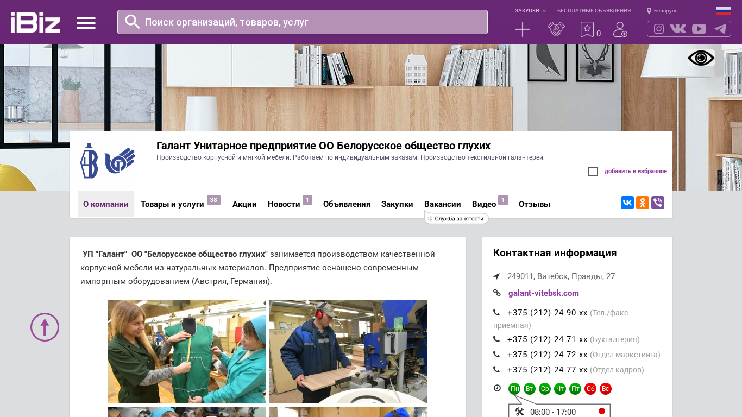Open the Отзывы tab

535,204
